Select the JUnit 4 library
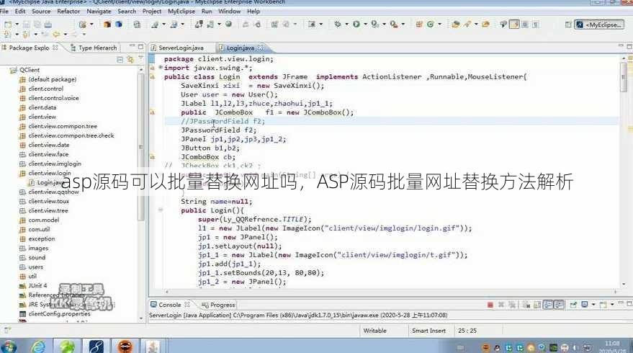The height and width of the screenshot is (353, 633). coord(37,285)
